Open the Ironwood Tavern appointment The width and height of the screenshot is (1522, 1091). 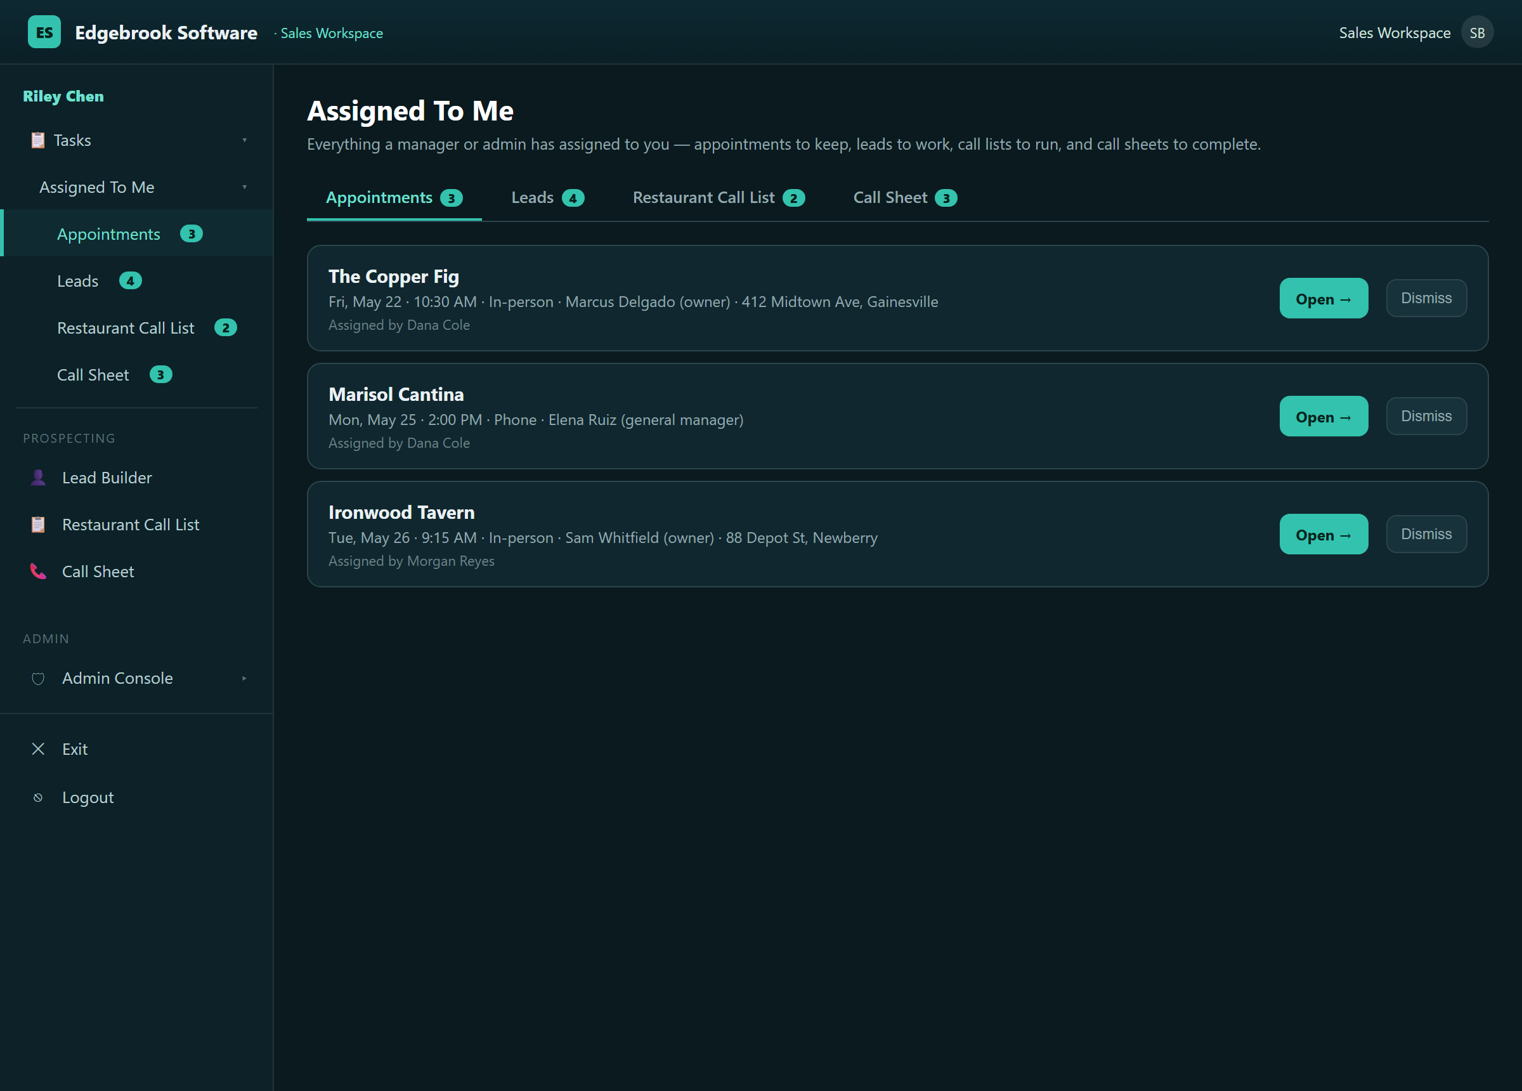tap(1324, 533)
